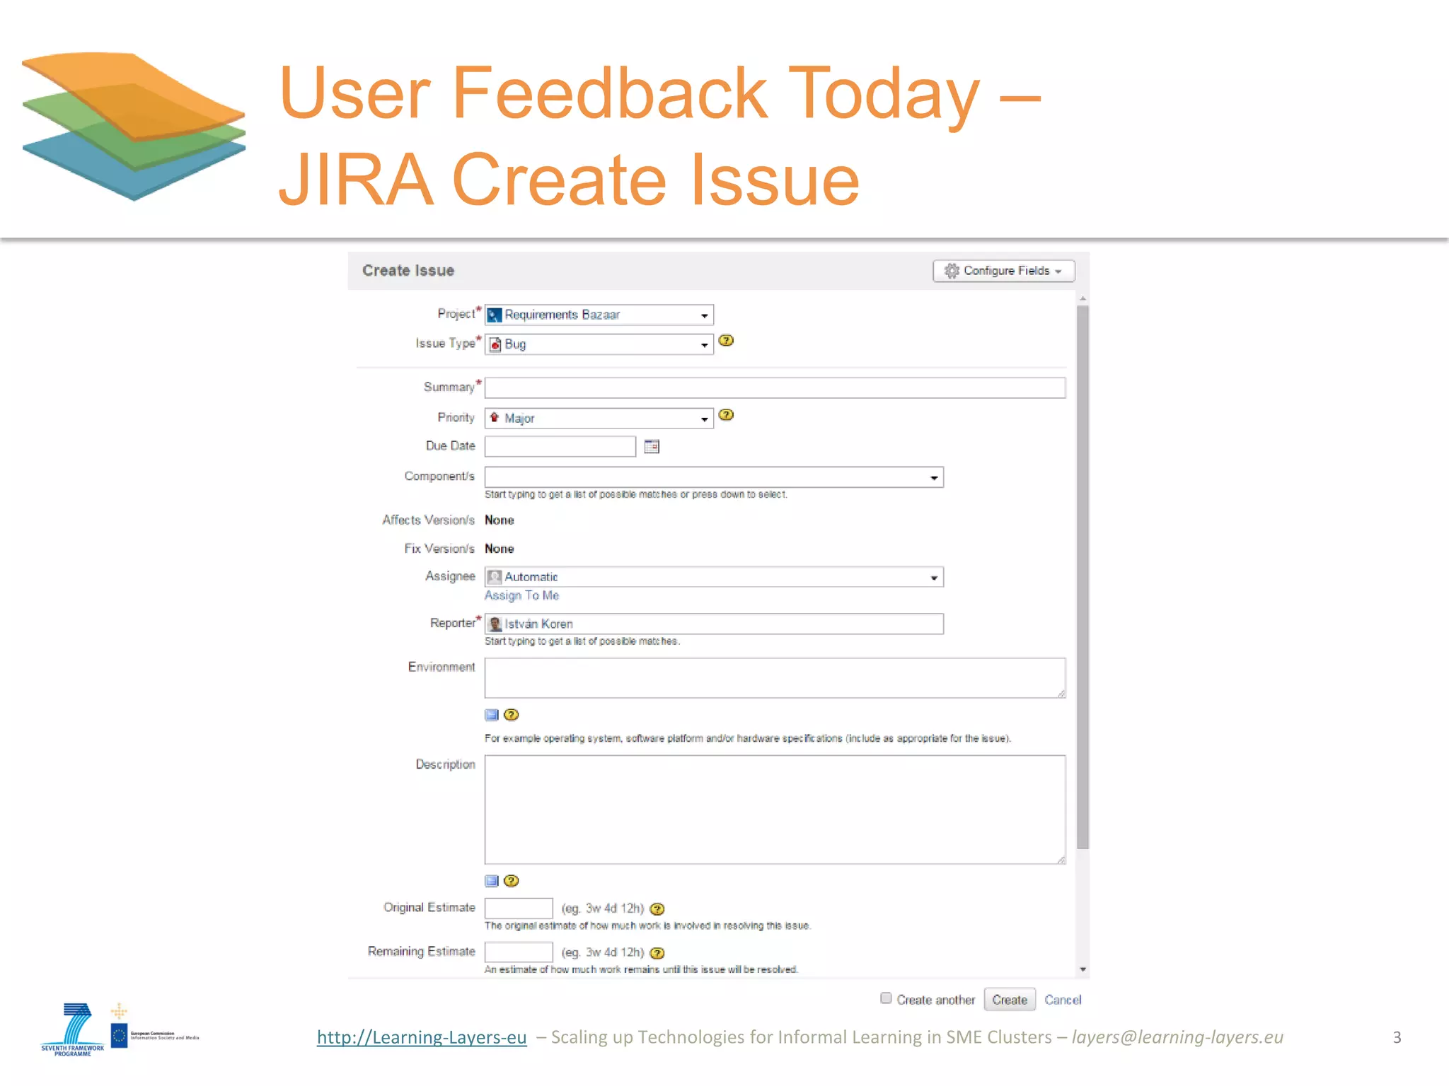Click the Issue Type help question icon
Image resolution: width=1449 pixels, height=1086 pixels.
pyautogui.click(x=726, y=341)
